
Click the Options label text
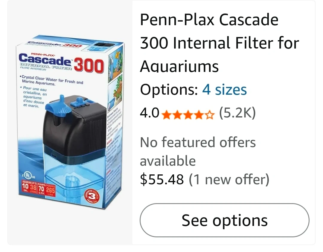click(169, 90)
